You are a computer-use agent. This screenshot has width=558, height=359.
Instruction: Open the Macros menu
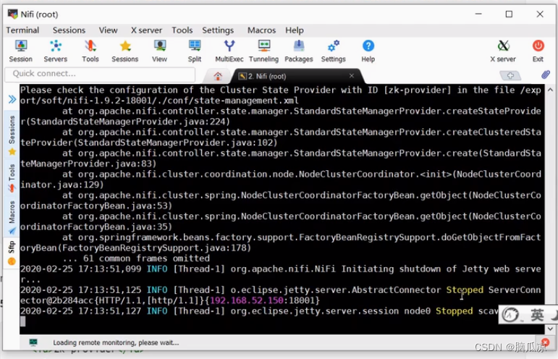[261, 30]
